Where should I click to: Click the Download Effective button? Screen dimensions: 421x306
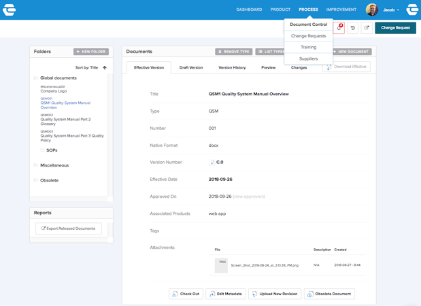(346, 67)
